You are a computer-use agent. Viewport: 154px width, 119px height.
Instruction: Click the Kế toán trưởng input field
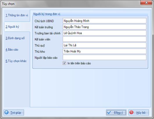(105, 27)
